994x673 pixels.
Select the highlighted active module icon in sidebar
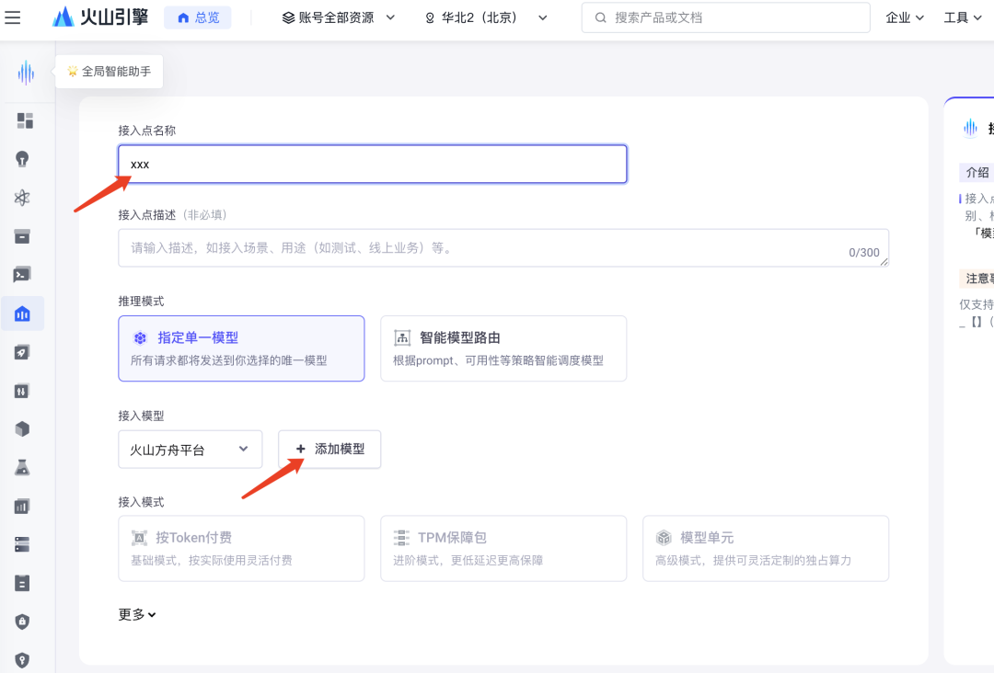click(x=23, y=313)
